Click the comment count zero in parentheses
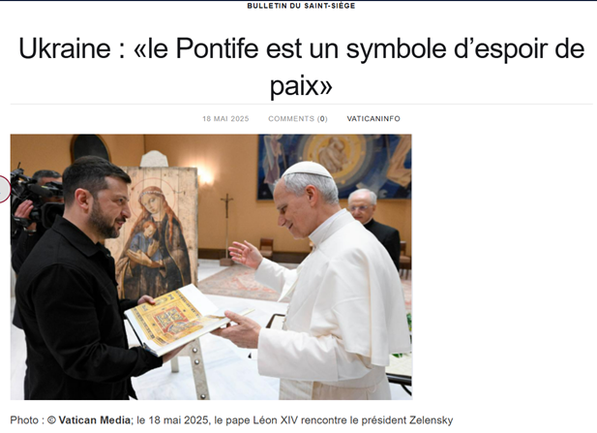 (x=322, y=118)
